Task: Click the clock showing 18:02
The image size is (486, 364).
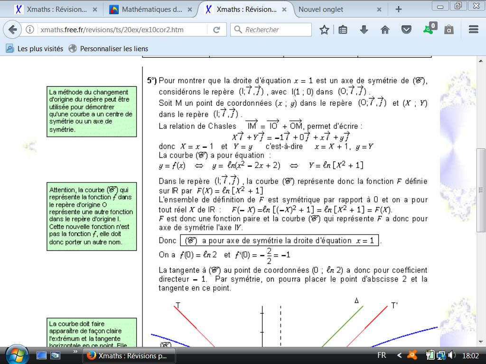Action: (470, 355)
